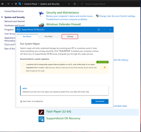141x132 pixels.
Task: Click the NOTE label in the info box
Action: click(25, 89)
